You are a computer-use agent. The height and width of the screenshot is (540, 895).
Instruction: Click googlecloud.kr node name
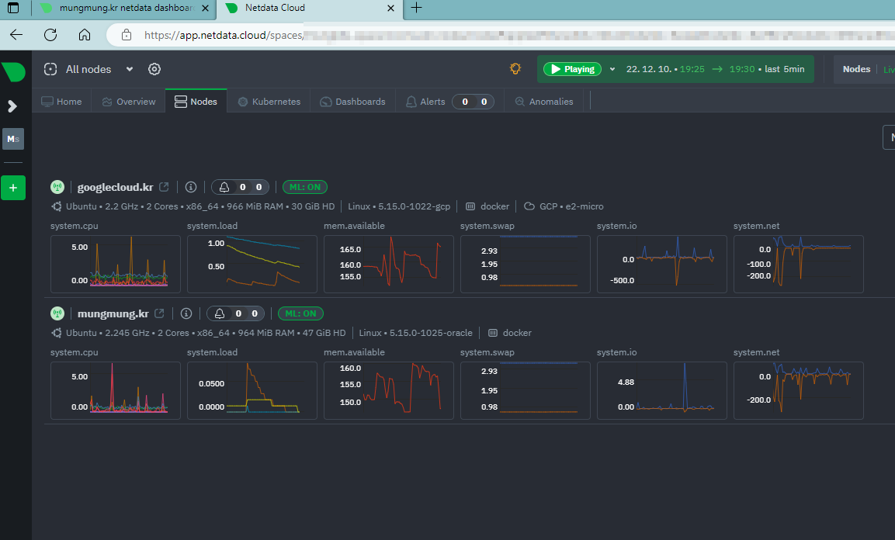[116, 187]
